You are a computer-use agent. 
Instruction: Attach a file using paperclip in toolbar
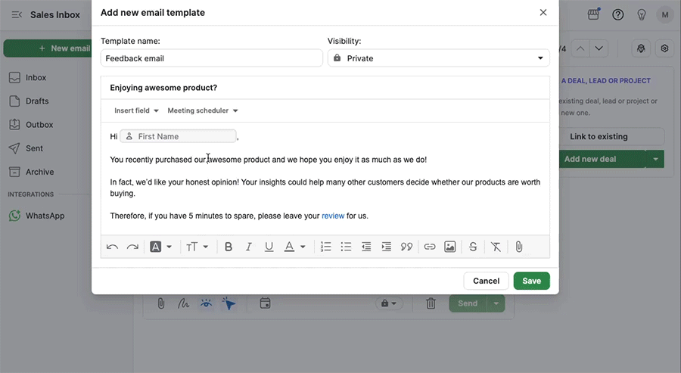tap(518, 247)
